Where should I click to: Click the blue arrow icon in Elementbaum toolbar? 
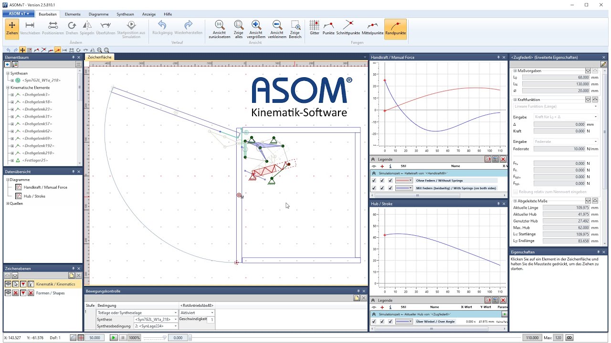coord(8,64)
